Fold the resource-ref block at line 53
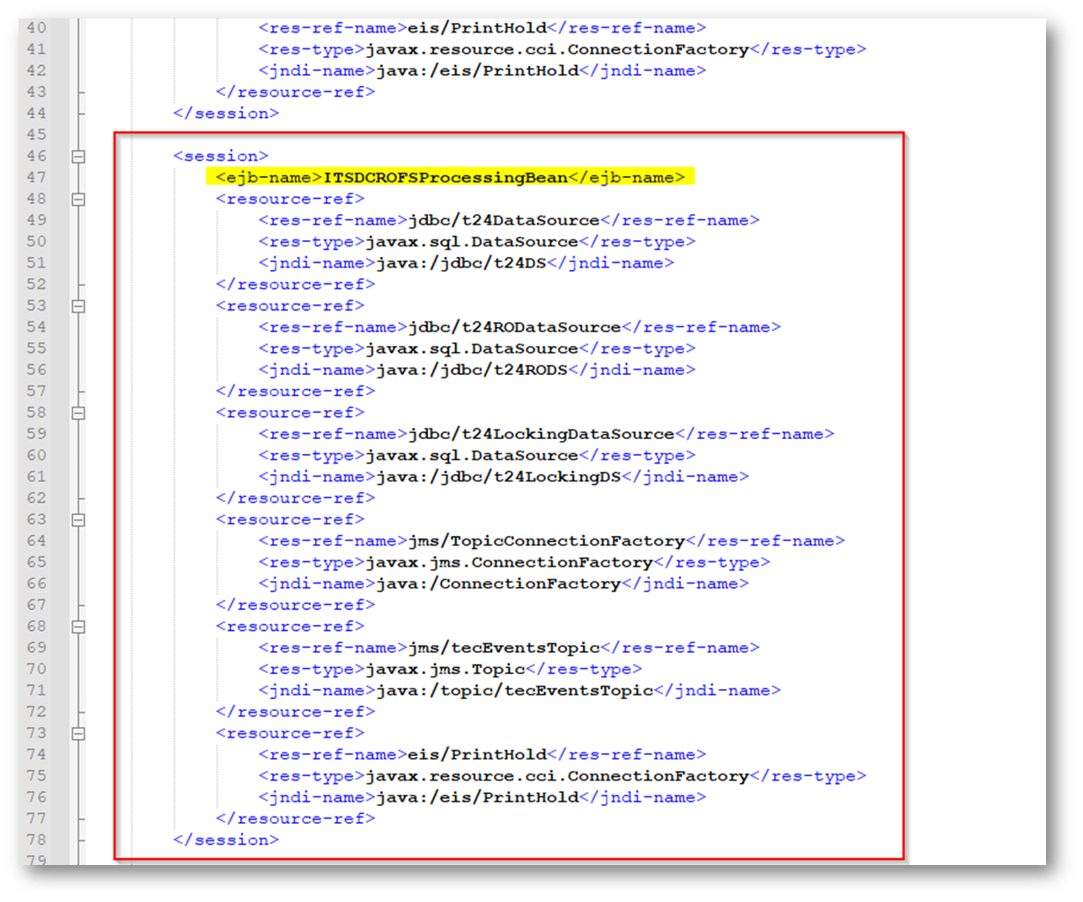The width and height of the screenshot is (1083, 902). pyautogui.click(x=78, y=306)
